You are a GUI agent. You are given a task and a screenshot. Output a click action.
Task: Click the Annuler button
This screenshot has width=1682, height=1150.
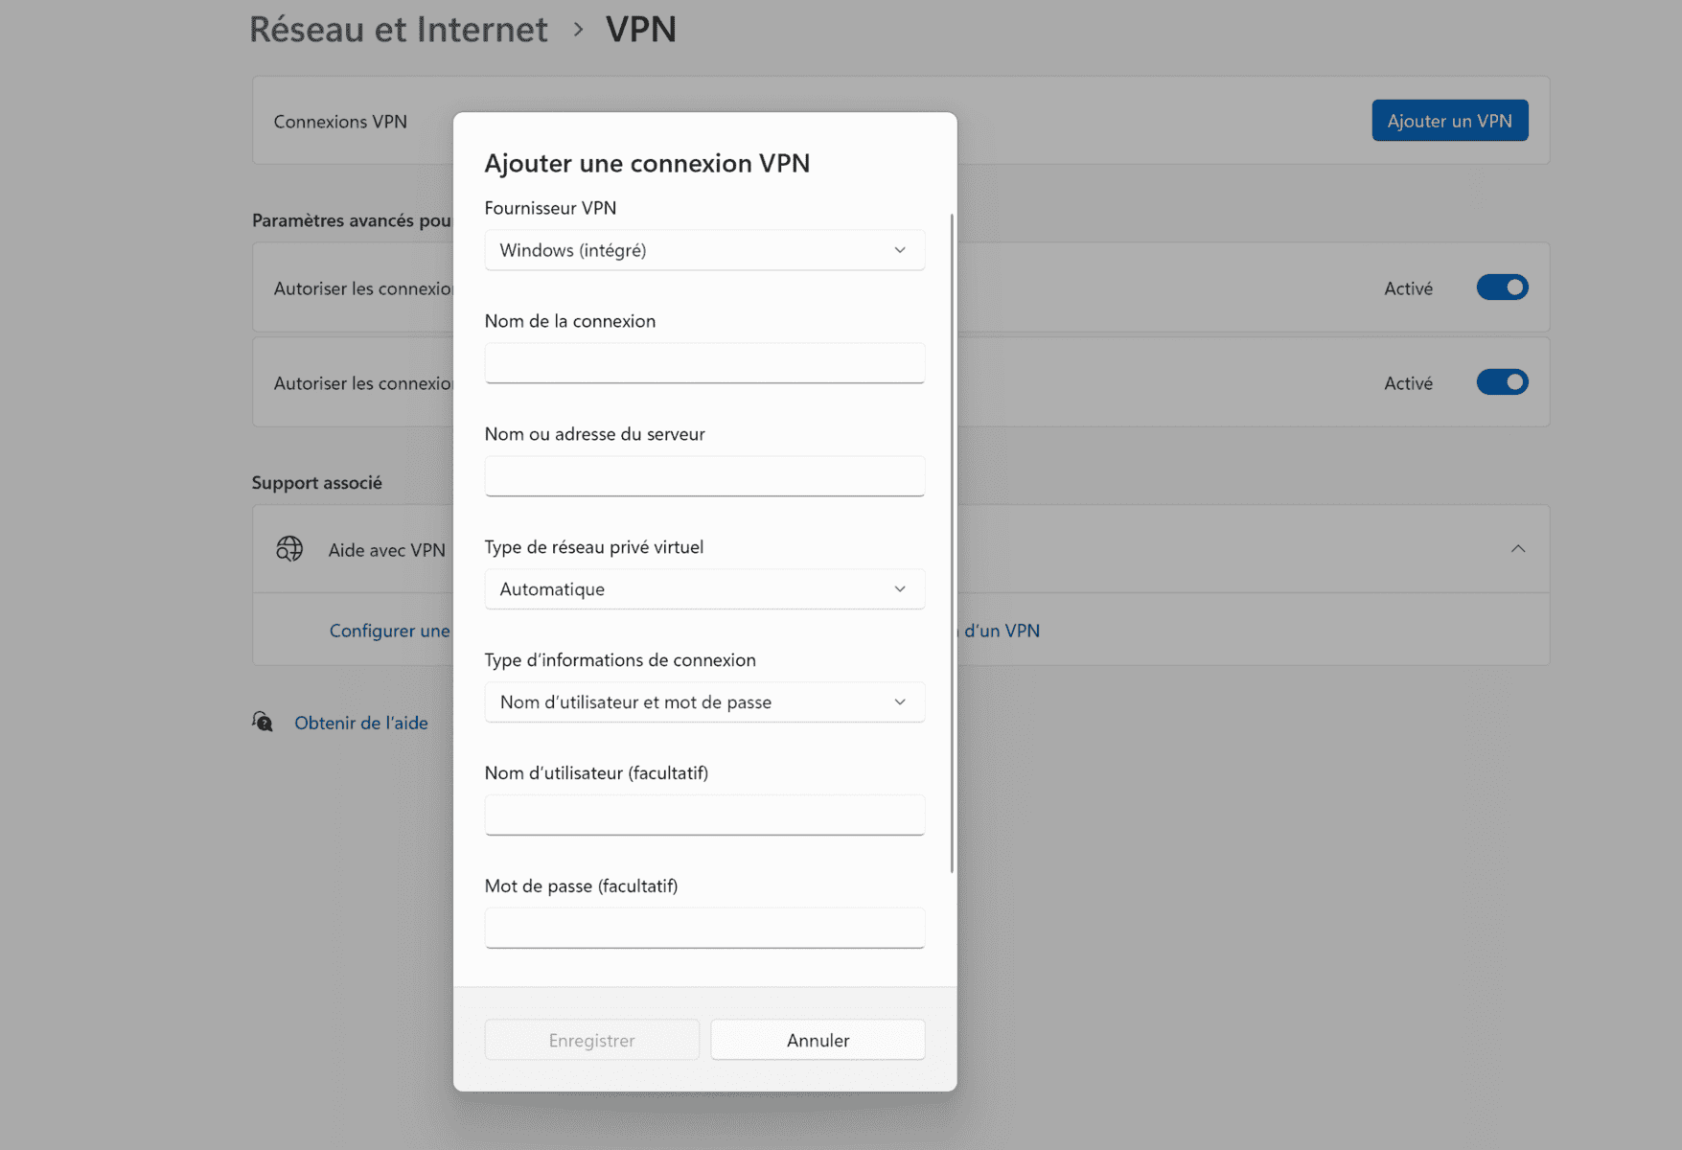[x=817, y=1040]
